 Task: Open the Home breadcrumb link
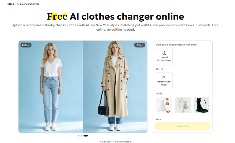coord(10,4)
